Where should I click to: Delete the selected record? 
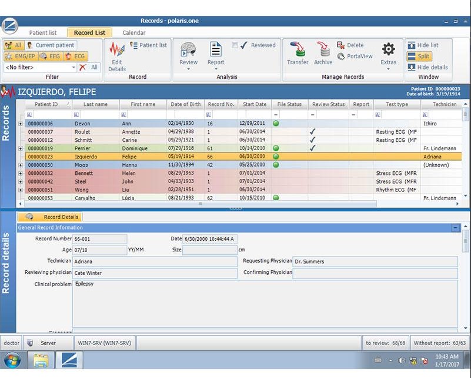click(x=350, y=45)
